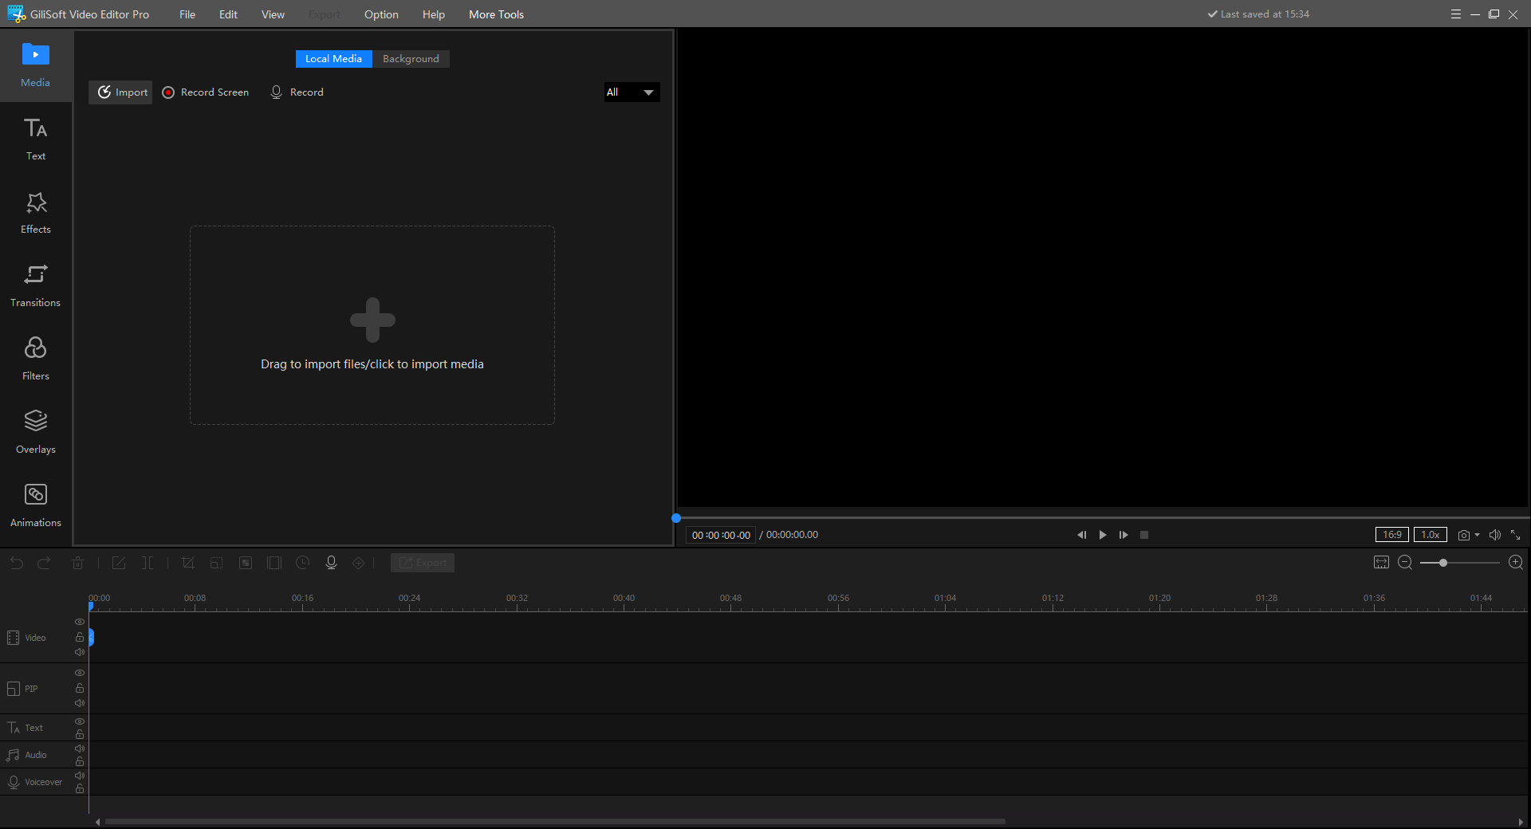Mute the PIP track
1531x829 pixels.
[80, 703]
